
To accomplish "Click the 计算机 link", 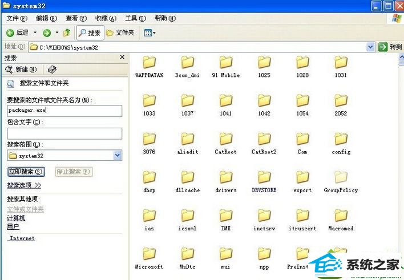I will click(x=16, y=218).
